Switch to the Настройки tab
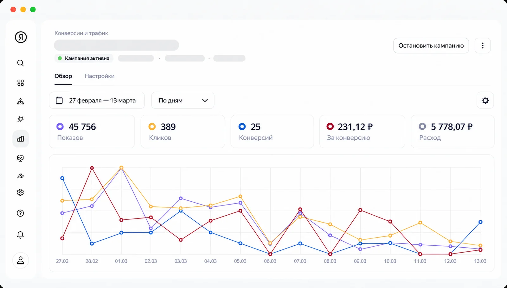507x288 pixels. click(x=99, y=76)
